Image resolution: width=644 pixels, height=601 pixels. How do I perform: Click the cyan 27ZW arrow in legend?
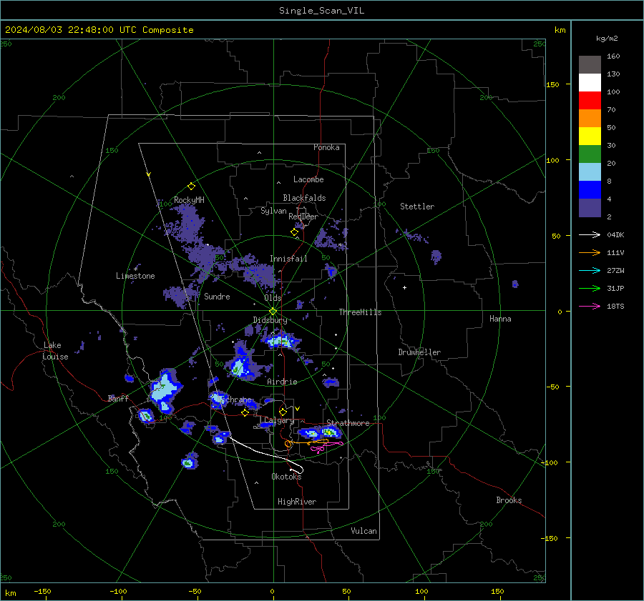tap(590, 270)
